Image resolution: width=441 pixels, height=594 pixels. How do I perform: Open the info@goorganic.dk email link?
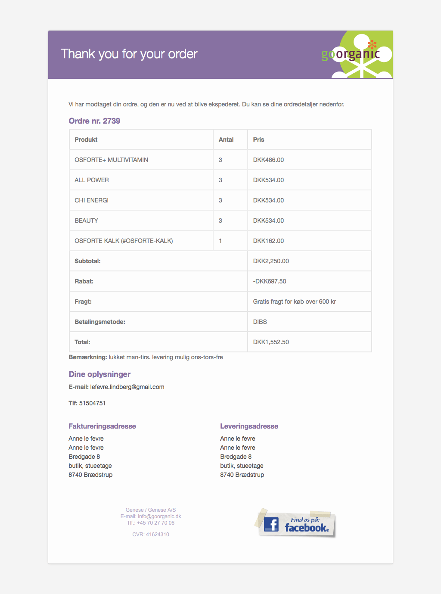point(160,516)
